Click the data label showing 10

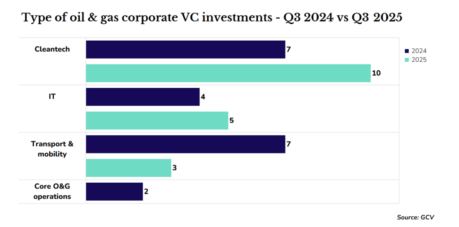[x=377, y=73]
